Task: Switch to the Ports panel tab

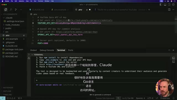Action: 71,50
